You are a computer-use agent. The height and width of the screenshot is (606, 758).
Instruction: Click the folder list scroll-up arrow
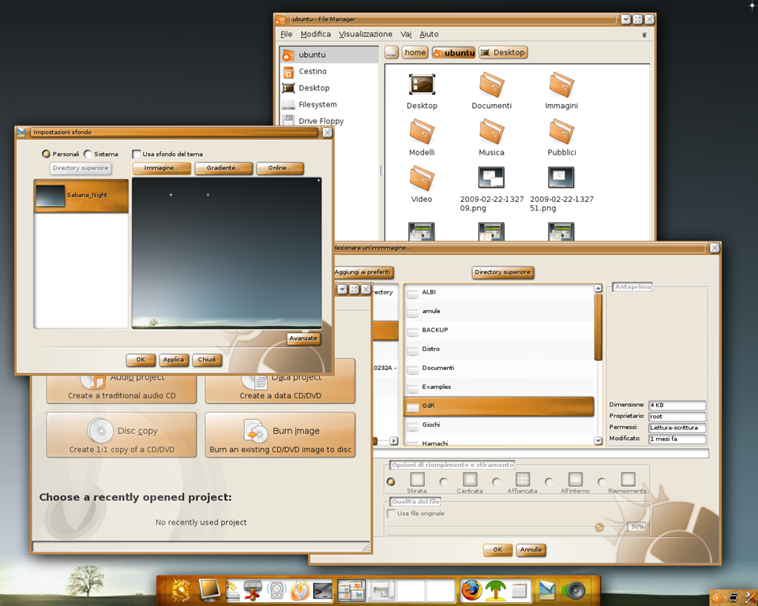coord(598,289)
